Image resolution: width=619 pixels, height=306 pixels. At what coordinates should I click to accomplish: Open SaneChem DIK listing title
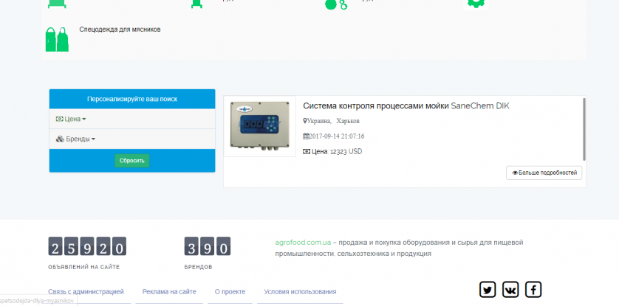[406, 106]
